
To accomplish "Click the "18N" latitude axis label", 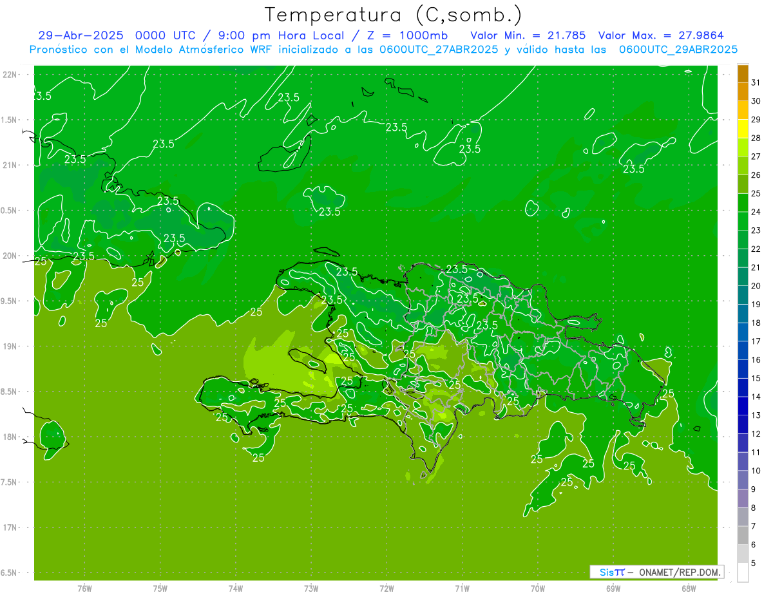I will (x=11, y=437).
